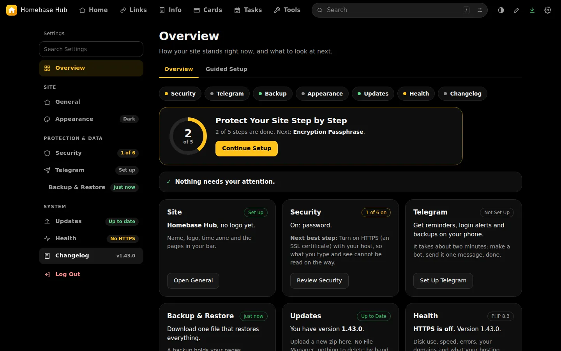Jump to the Appearance chip

322,94
